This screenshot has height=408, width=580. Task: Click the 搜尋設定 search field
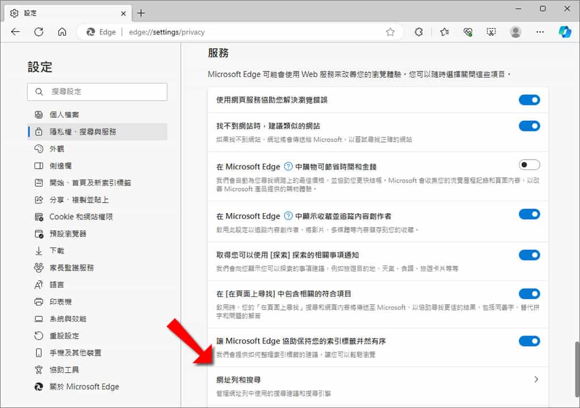pos(97,92)
